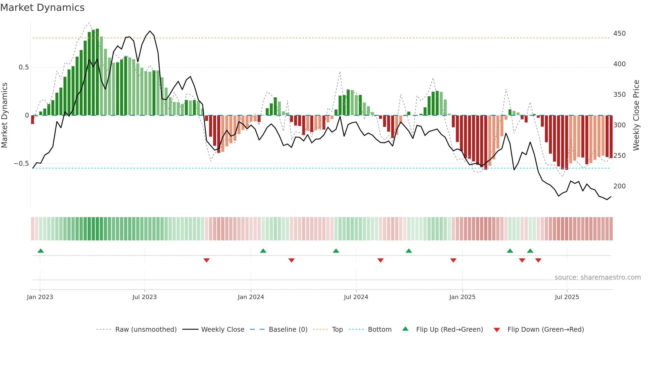Click the orange dashed Top threshold line
This screenshot has height=365, width=650.
(x=321, y=38)
